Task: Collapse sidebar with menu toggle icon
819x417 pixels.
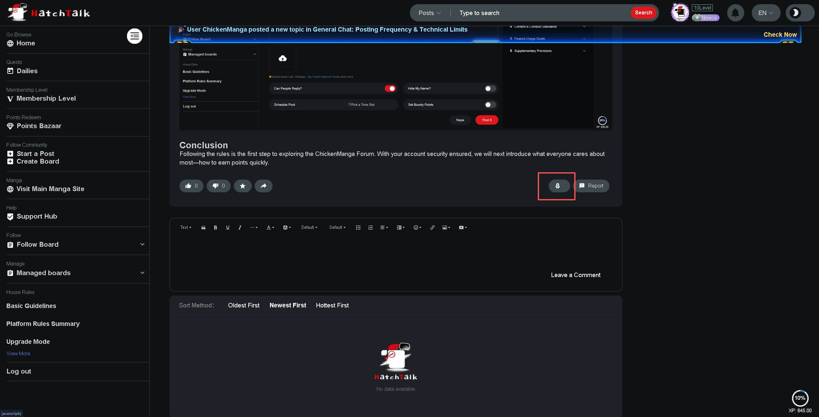Action: click(134, 36)
